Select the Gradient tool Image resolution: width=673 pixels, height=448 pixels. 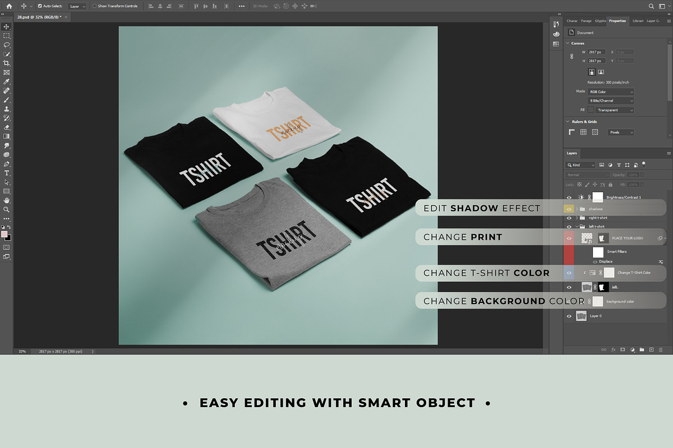7,136
